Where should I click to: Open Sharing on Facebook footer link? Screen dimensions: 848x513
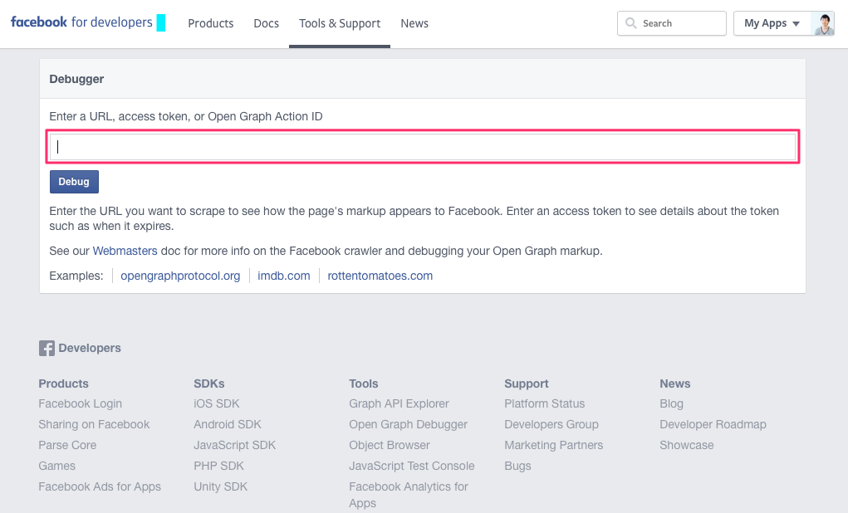click(x=94, y=424)
